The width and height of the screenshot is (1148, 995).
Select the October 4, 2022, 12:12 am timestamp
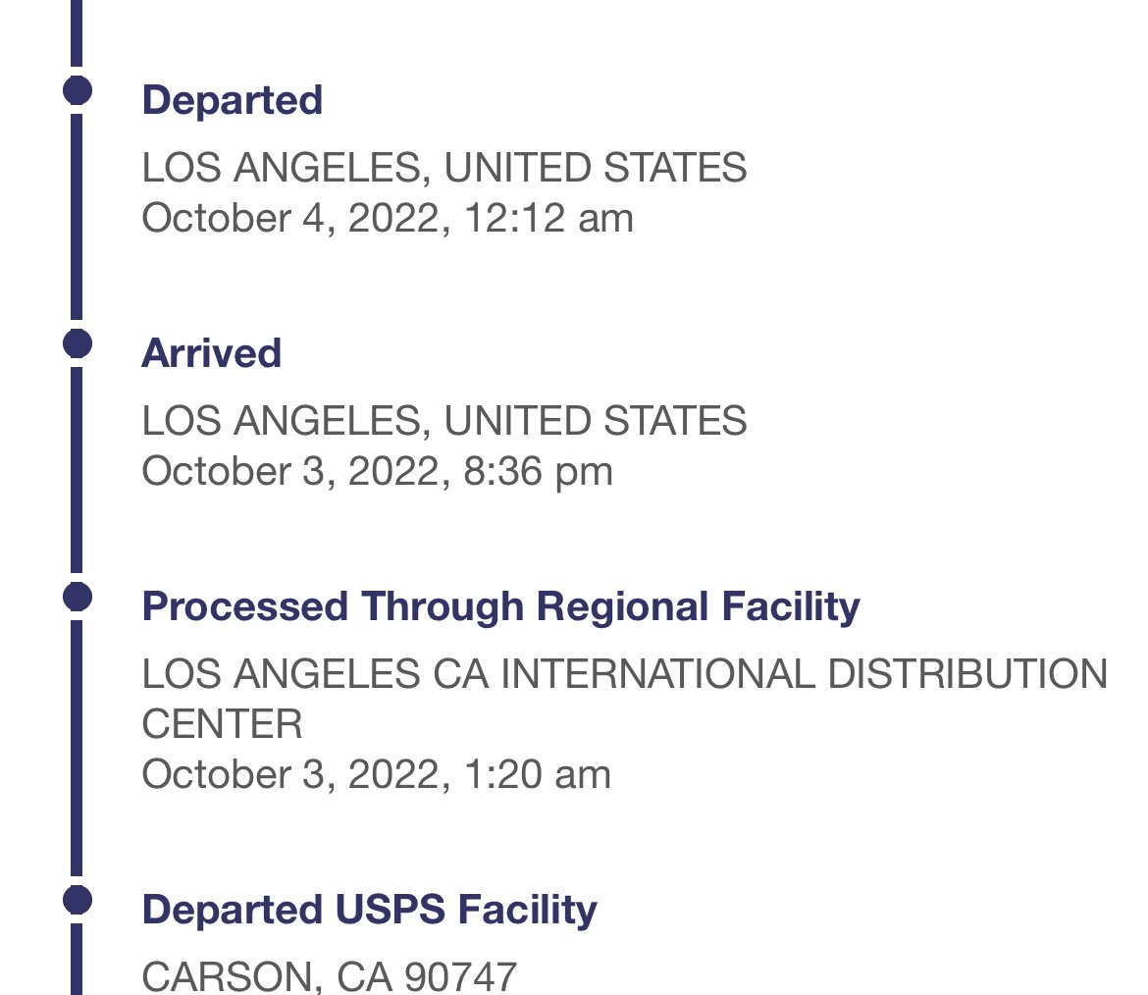[x=388, y=218]
